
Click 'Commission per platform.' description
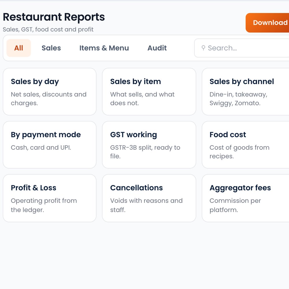[235, 205]
